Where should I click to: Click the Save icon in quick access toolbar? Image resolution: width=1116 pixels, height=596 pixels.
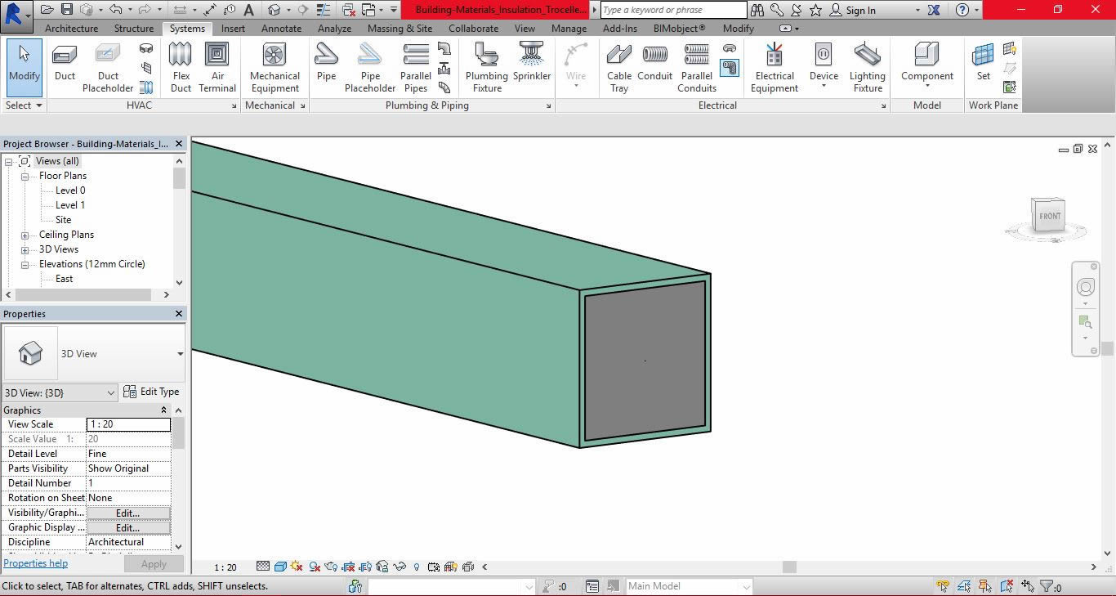click(66, 10)
